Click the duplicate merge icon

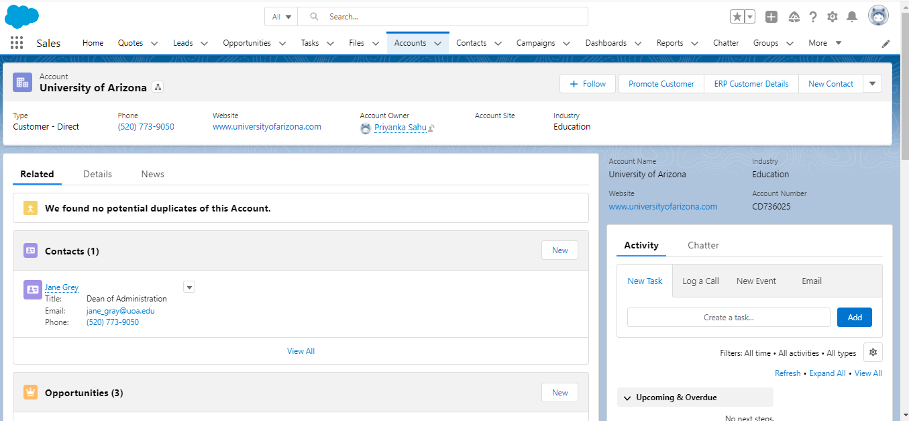tap(30, 208)
